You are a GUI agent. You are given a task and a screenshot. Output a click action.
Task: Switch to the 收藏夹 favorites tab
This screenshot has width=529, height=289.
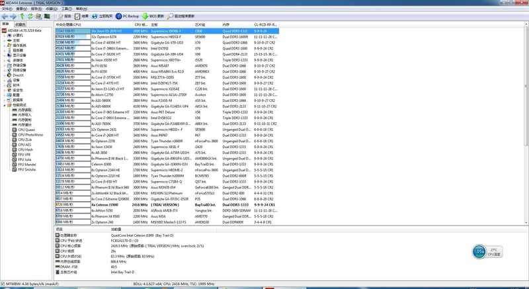pyautogui.click(x=20, y=24)
